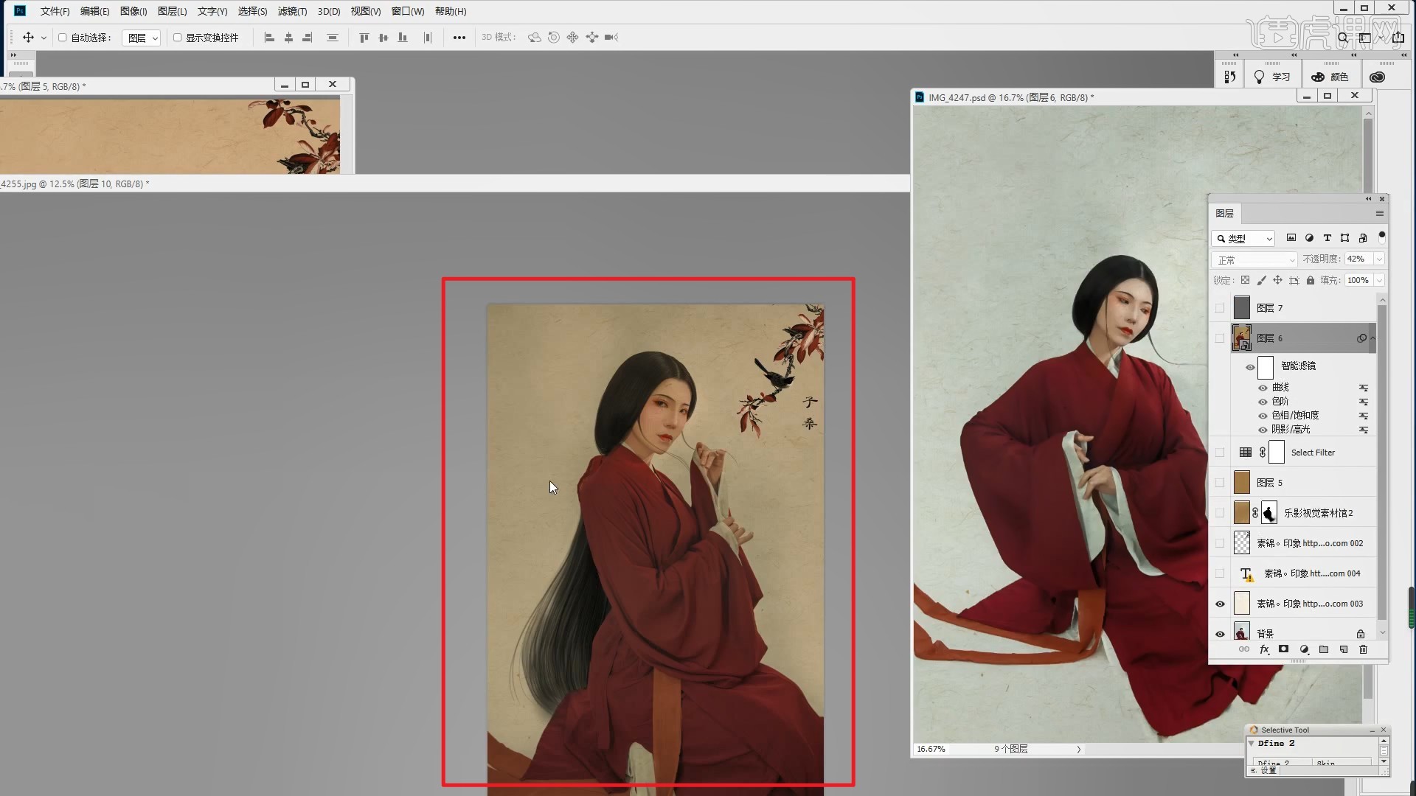Filter layers by text type icon
Viewport: 1416px width, 796px height.
pos(1327,238)
